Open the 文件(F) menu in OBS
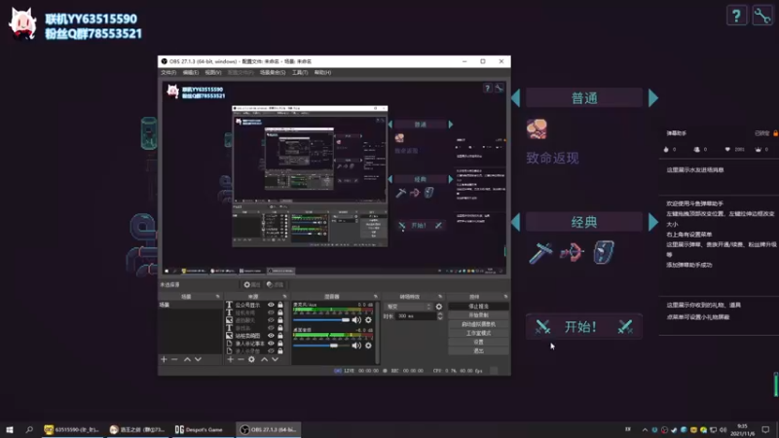 168,72
